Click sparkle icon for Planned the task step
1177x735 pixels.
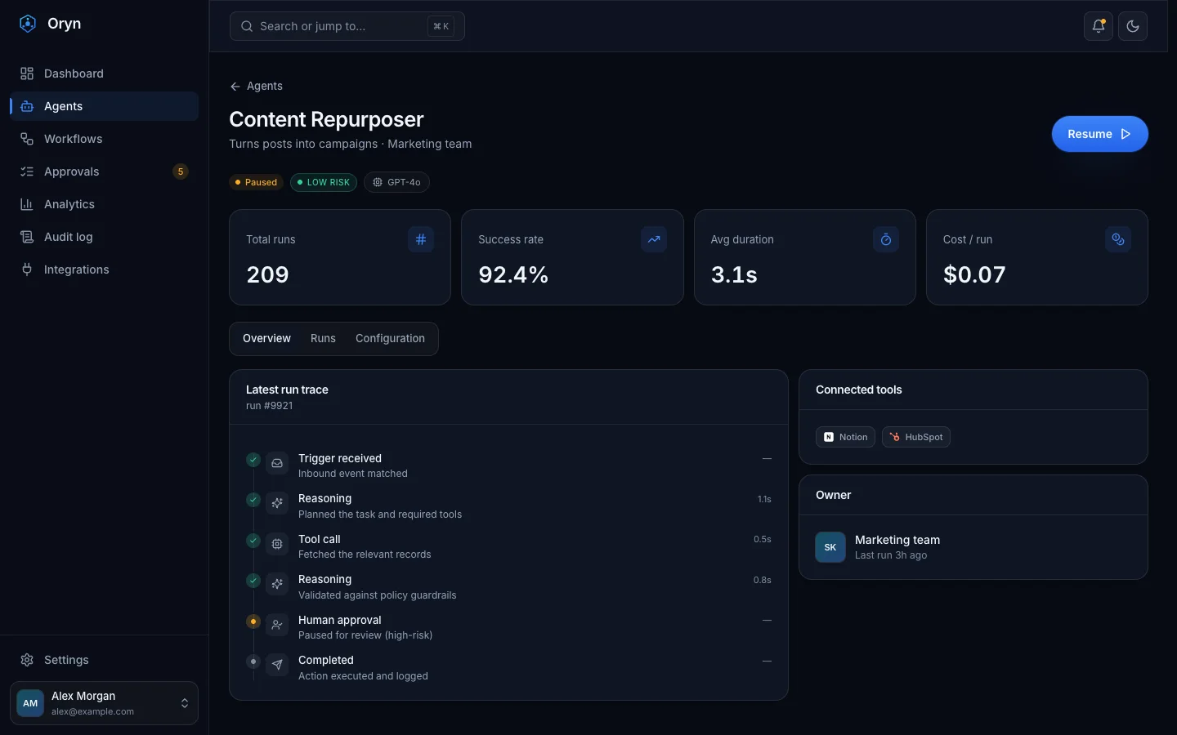tap(277, 503)
